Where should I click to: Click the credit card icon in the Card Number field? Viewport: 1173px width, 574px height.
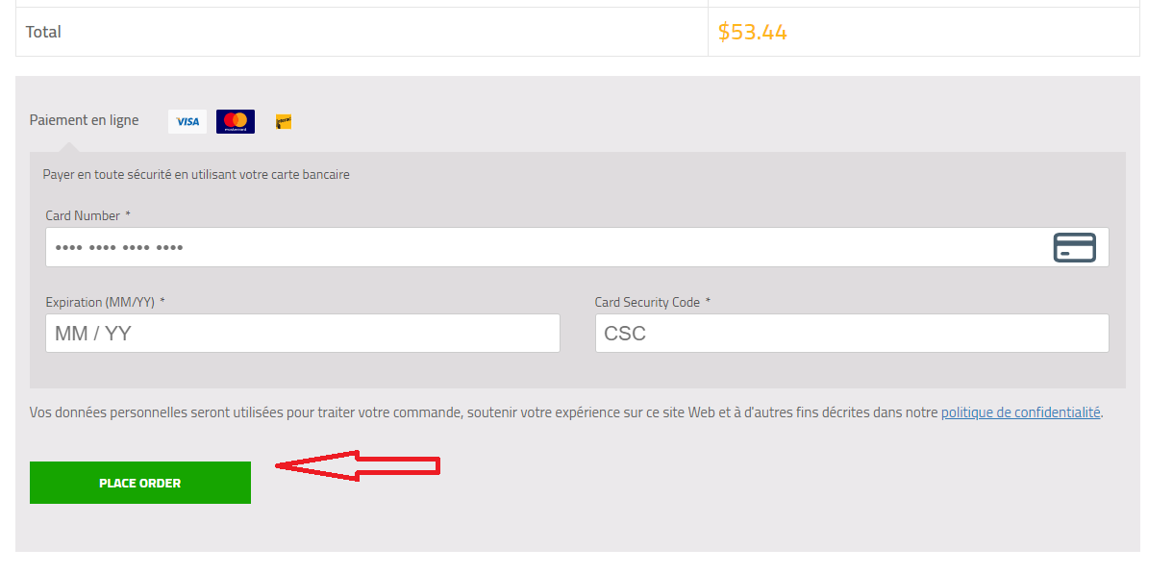pyautogui.click(x=1074, y=247)
